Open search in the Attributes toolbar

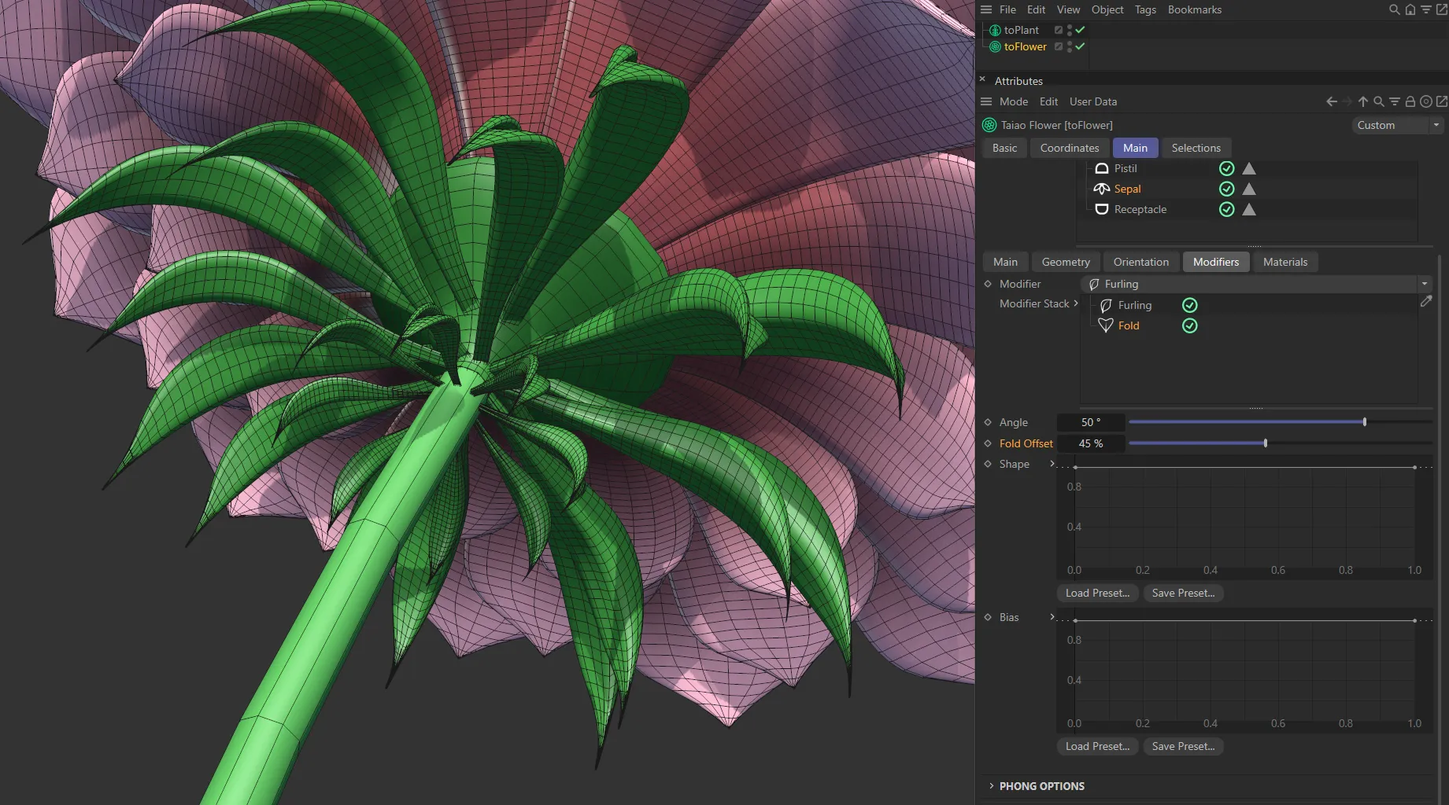[1379, 101]
